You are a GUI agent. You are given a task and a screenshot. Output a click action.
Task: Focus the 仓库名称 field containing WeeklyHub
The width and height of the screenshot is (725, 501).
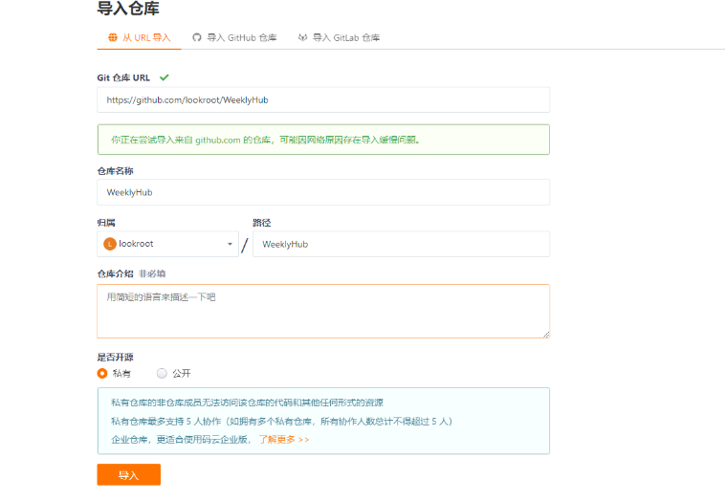(323, 192)
